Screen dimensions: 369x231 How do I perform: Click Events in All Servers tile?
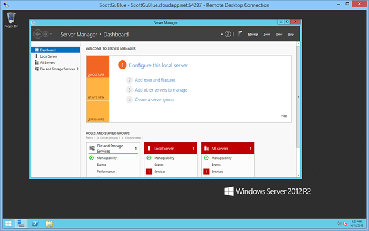(x=216, y=165)
